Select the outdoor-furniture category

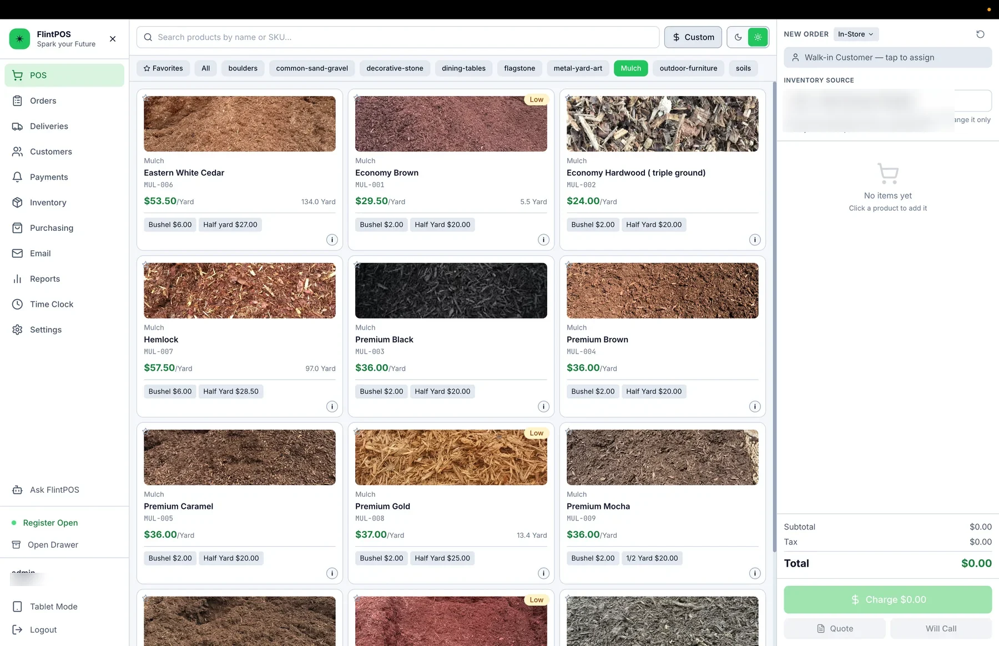point(689,68)
